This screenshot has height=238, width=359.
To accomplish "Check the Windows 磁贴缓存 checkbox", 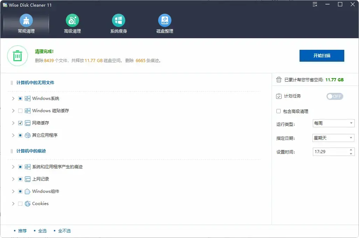I will tap(20, 111).
